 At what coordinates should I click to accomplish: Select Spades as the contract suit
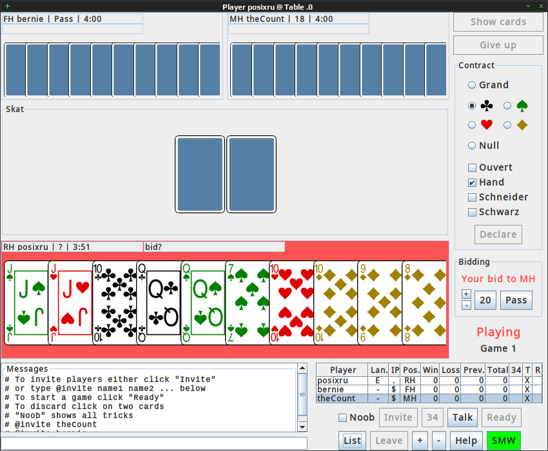pos(507,106)
